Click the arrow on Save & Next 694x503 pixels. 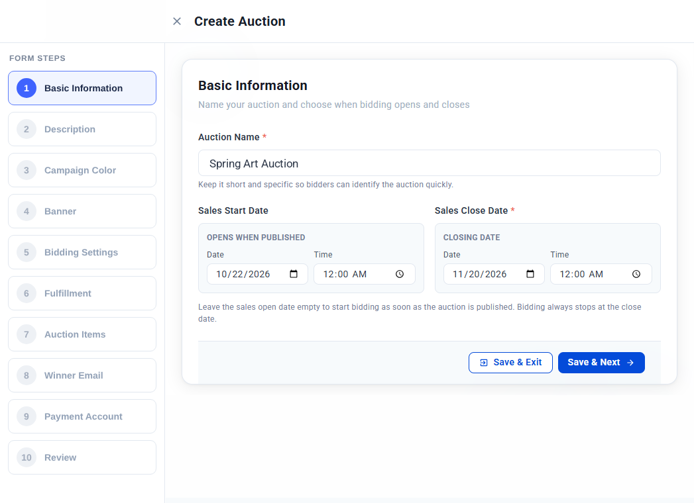tap(630, 363)
